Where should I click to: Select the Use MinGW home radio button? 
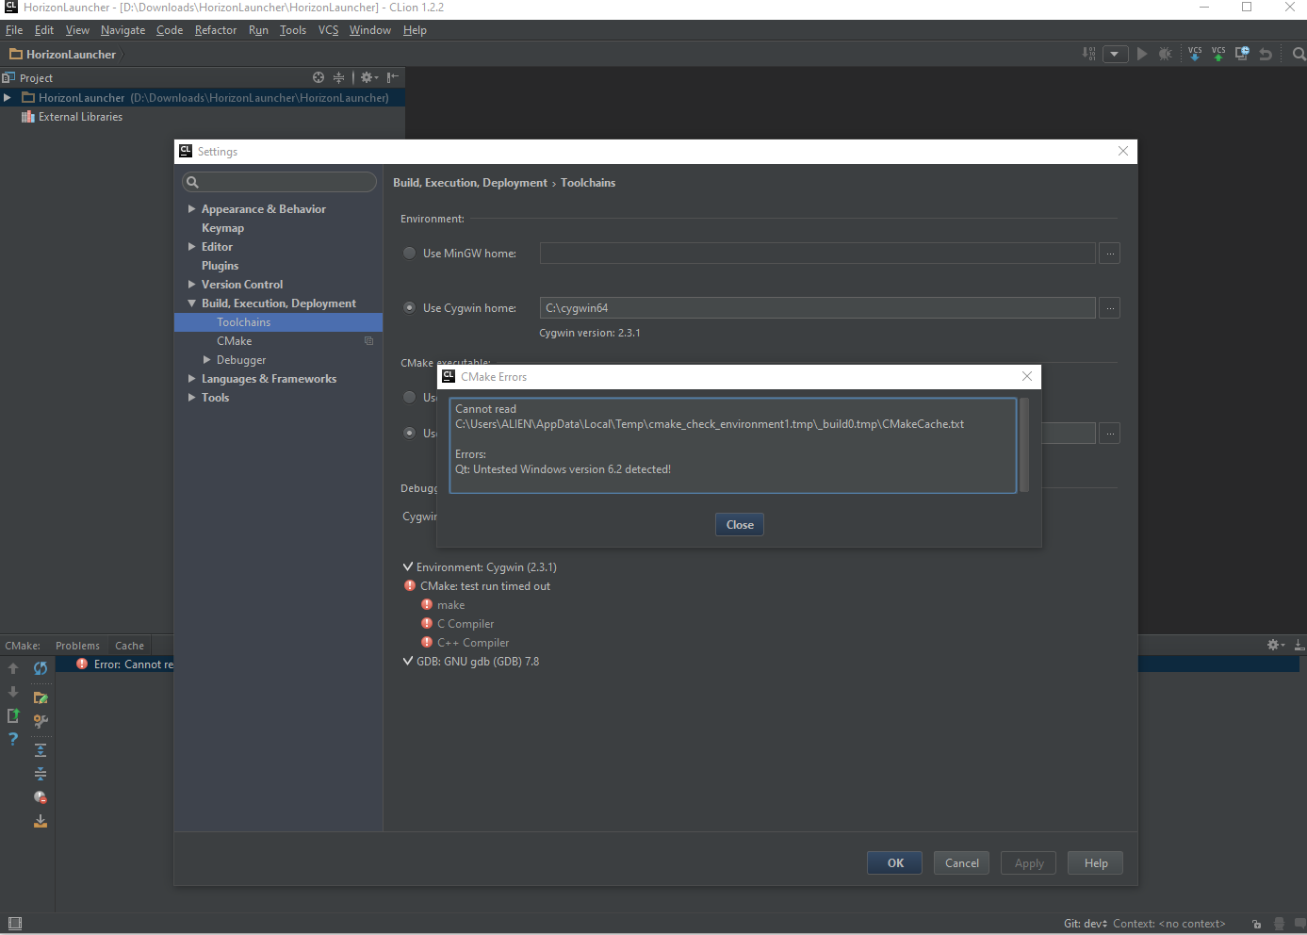point(409,253)
